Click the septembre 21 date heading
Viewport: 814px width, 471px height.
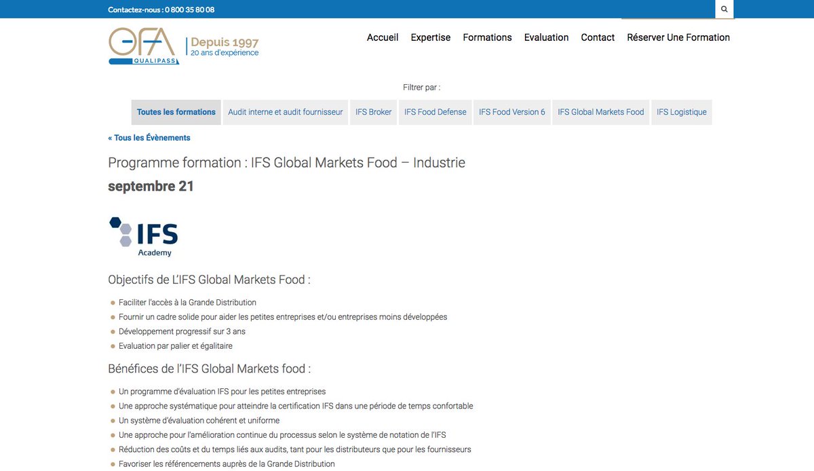151,187
